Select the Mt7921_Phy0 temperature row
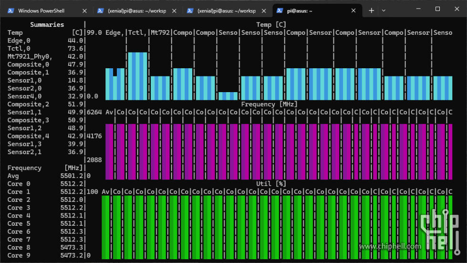Image resolution: width=467 pixels, height=263 pixels. pyautogui.click(x=45, y=57)
